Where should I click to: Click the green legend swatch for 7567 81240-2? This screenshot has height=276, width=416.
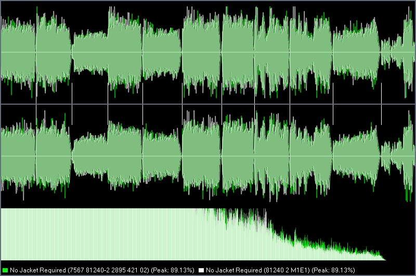point(5,270)
